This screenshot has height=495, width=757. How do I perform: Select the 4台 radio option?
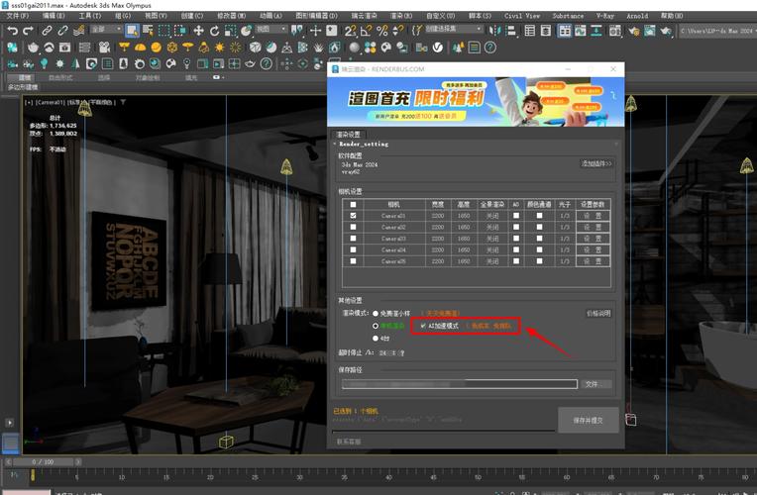coord(376,339)
